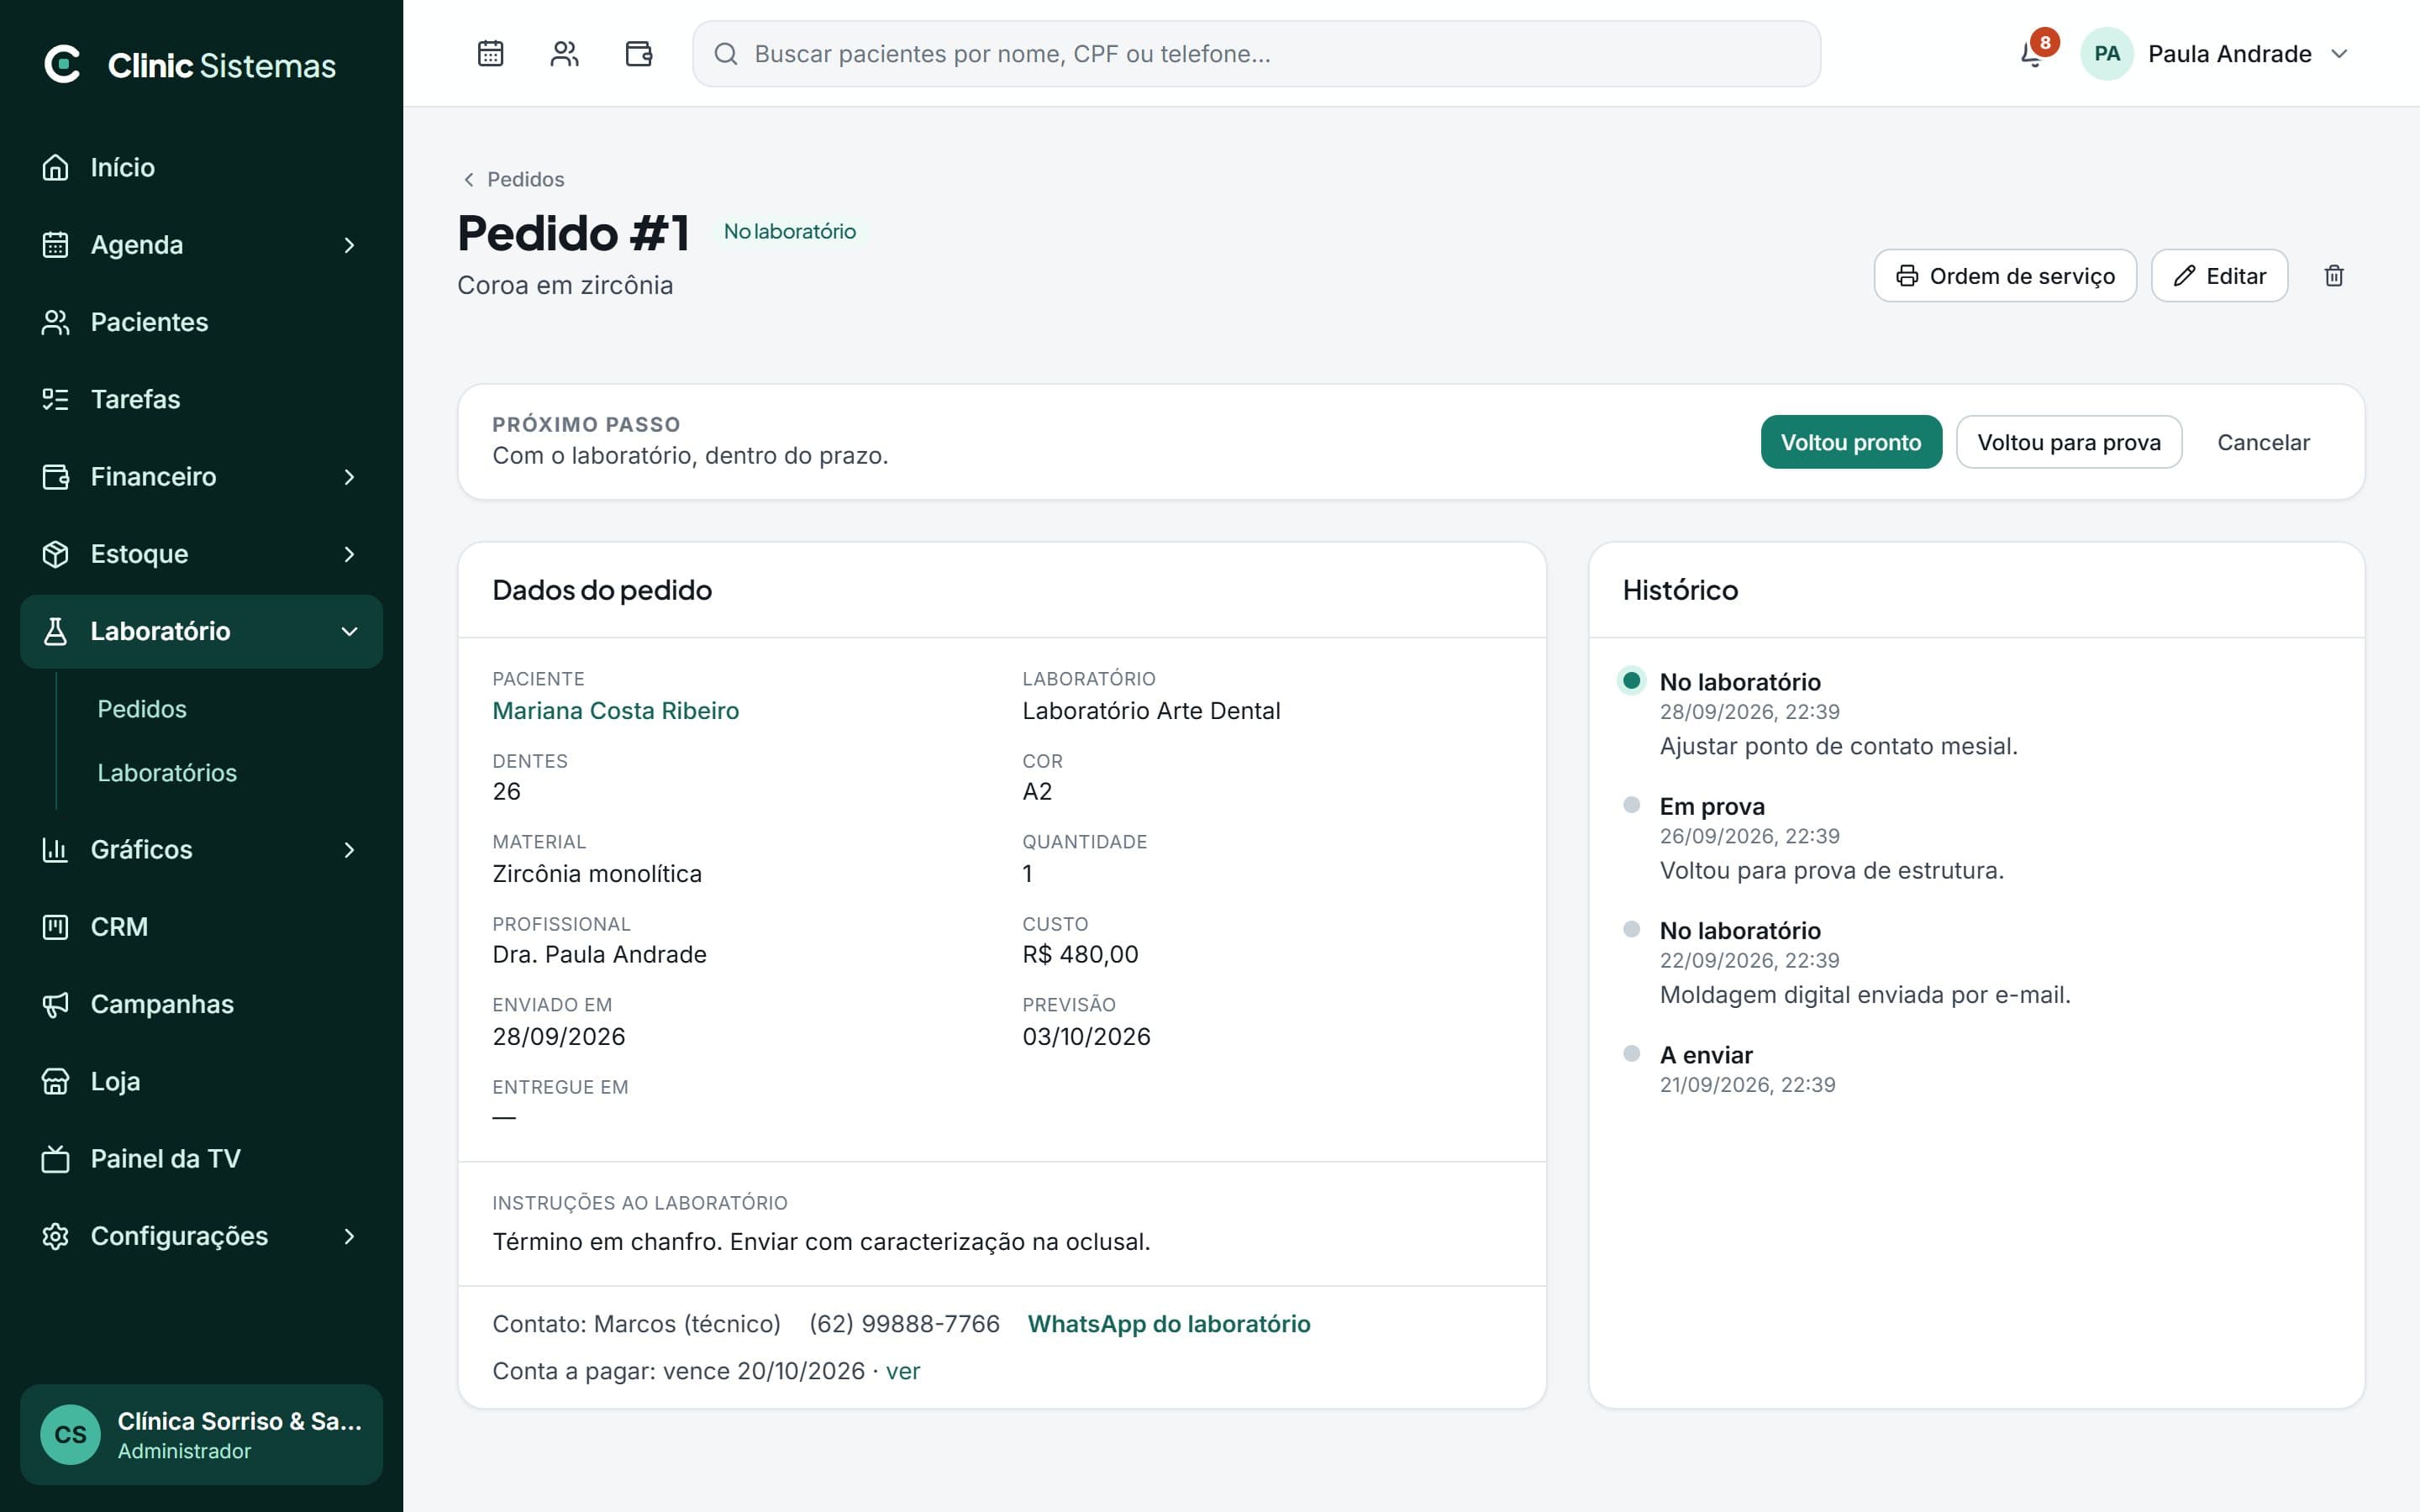2420x1512 pixels.
Task: Click the Configurações gear icon
Action: click(x=56, y=1236)
